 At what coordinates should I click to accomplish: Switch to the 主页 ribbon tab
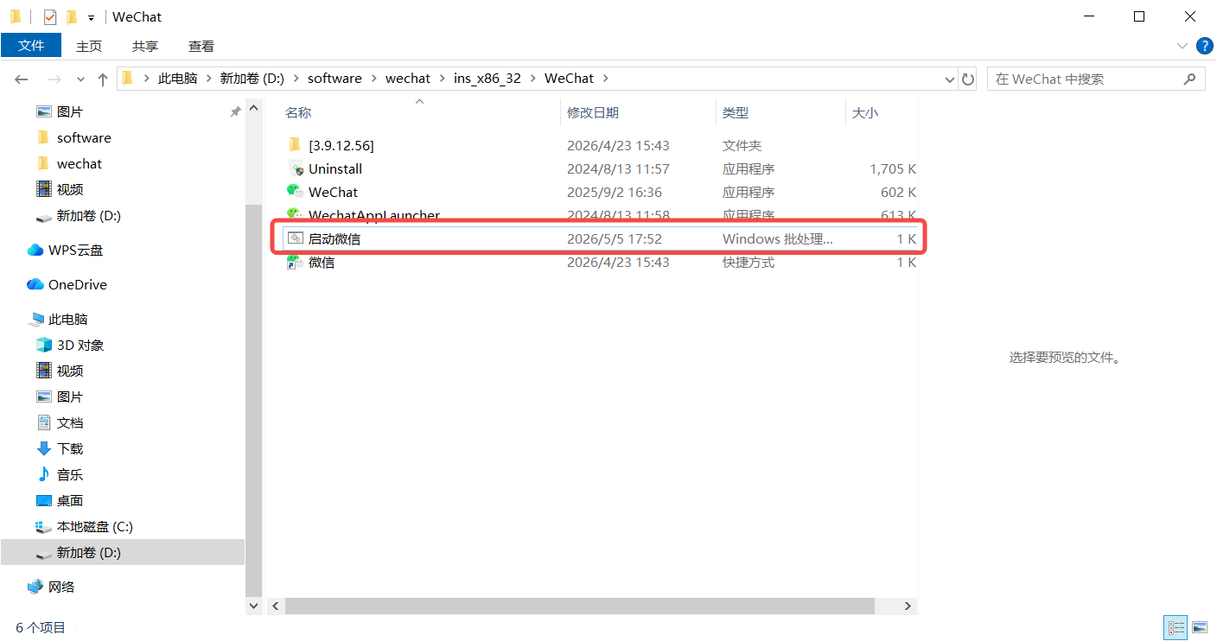point(89,46)
